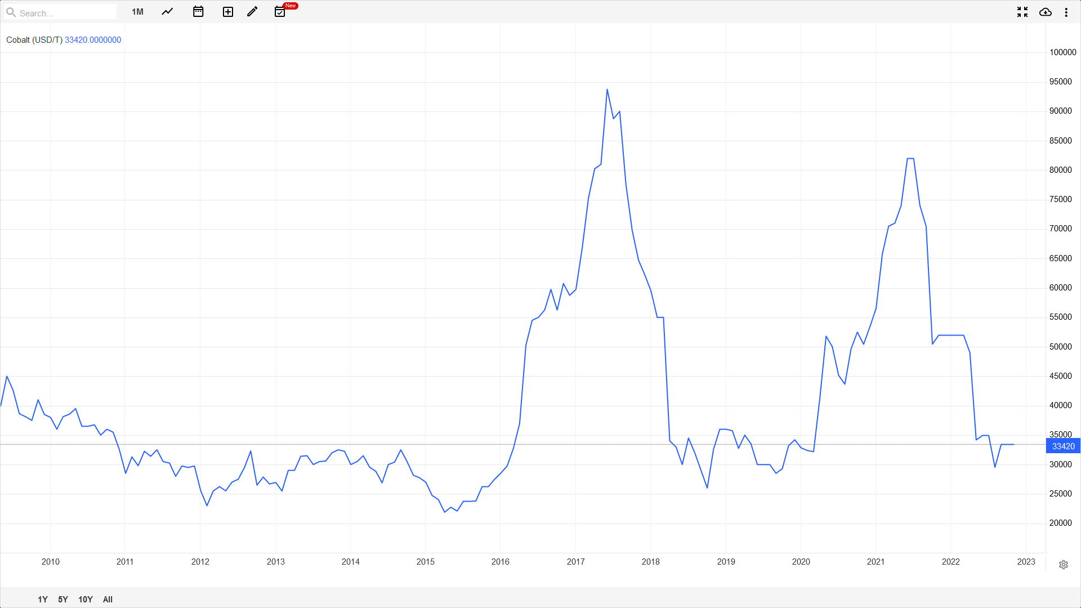This screenshot has width=1081, height=608.
Task: Open the 1M interval dropdown
Action: pos(137,12)
